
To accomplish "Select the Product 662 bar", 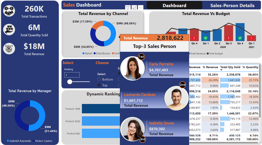I will coord(101,134).
